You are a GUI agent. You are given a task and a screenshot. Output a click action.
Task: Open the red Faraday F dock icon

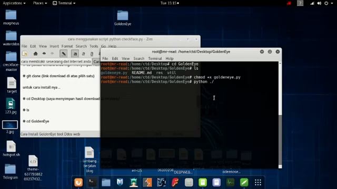(x=175, y=182)
